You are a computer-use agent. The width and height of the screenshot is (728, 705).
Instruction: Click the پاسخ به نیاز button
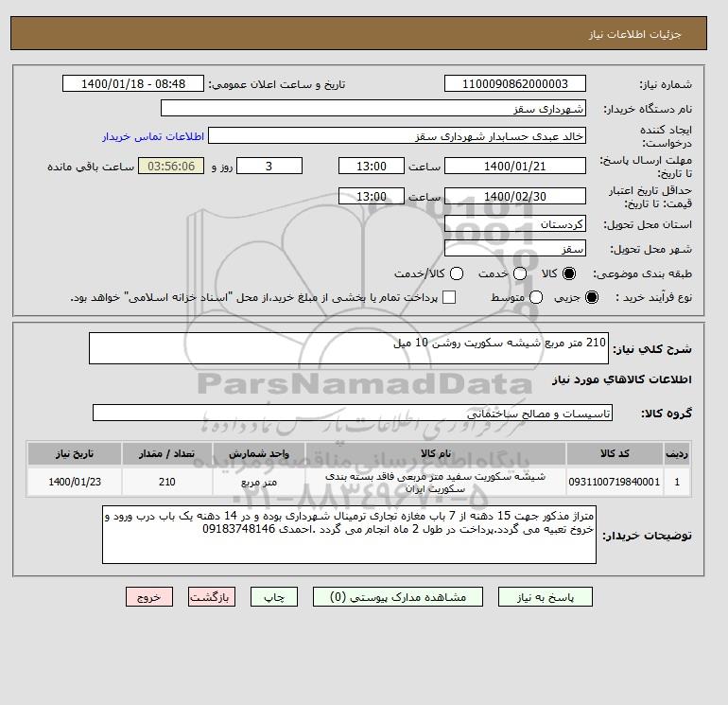(x=546, y=597)
